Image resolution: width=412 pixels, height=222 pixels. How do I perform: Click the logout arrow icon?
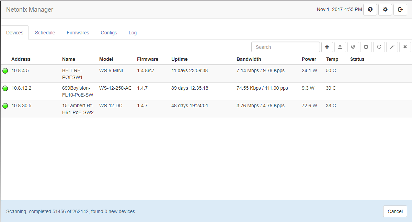click(400, 10)
